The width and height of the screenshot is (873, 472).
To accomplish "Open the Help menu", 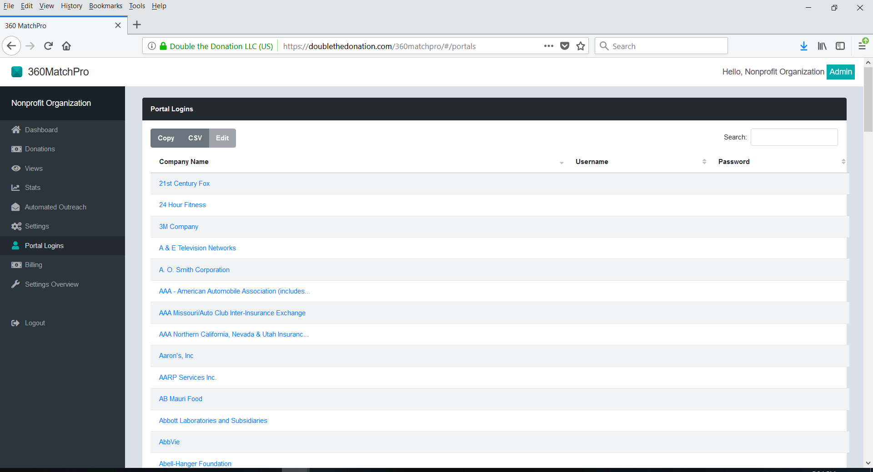I will click(159, 6).
